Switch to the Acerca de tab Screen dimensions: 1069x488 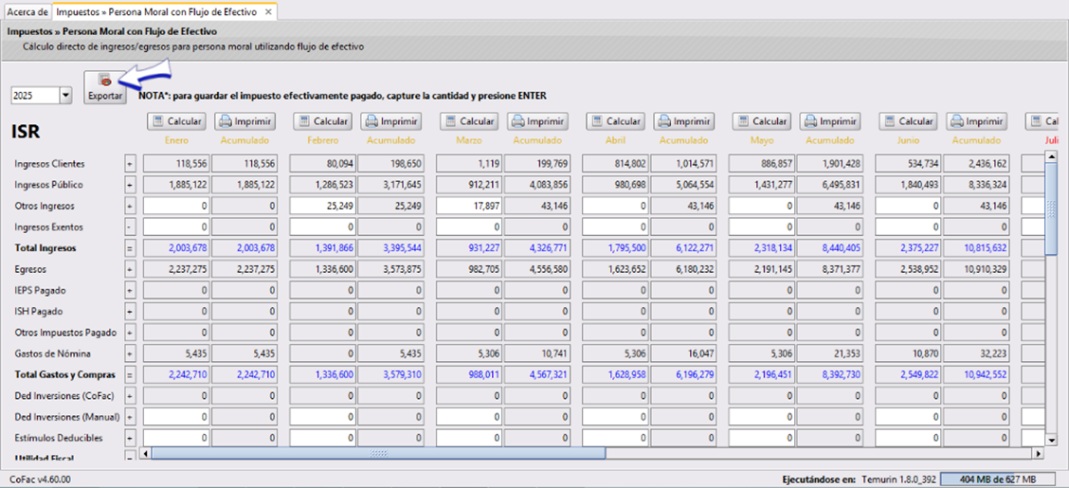click(x=27, y=12)
